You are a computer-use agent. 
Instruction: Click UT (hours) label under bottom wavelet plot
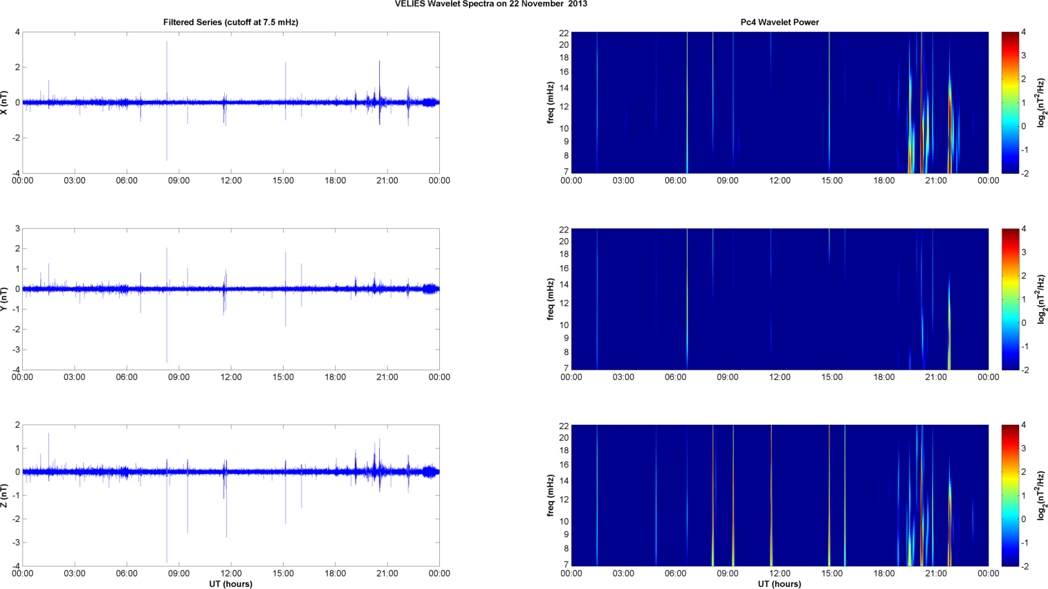pos(779,584)
